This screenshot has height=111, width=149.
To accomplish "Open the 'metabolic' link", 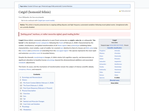I will [22, 62].
